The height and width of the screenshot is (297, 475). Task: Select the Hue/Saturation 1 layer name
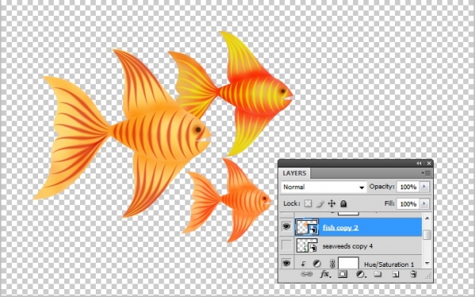coord(389,265)
